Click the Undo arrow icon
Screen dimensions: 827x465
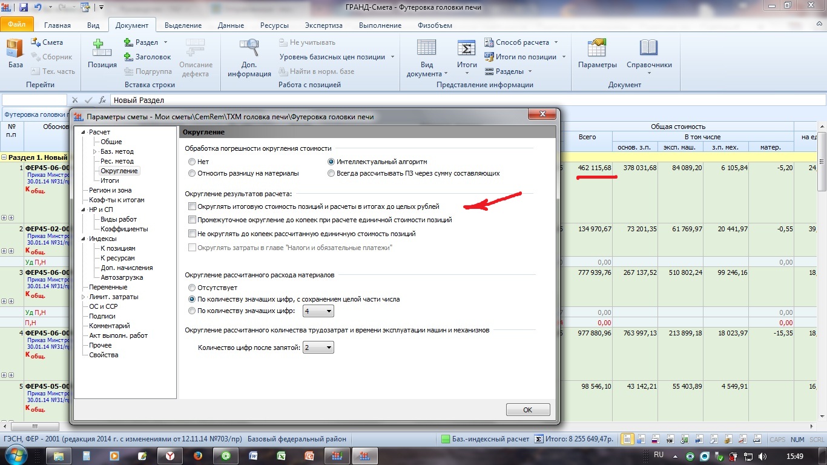click(39, 7)
